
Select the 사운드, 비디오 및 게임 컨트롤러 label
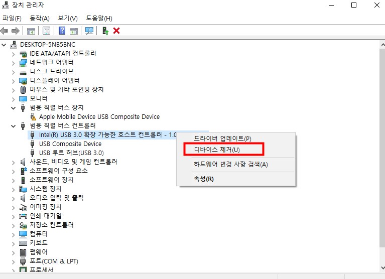click(73, 162)
